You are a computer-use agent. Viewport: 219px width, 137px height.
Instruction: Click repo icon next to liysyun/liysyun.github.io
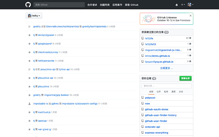[x=142, y=62]
